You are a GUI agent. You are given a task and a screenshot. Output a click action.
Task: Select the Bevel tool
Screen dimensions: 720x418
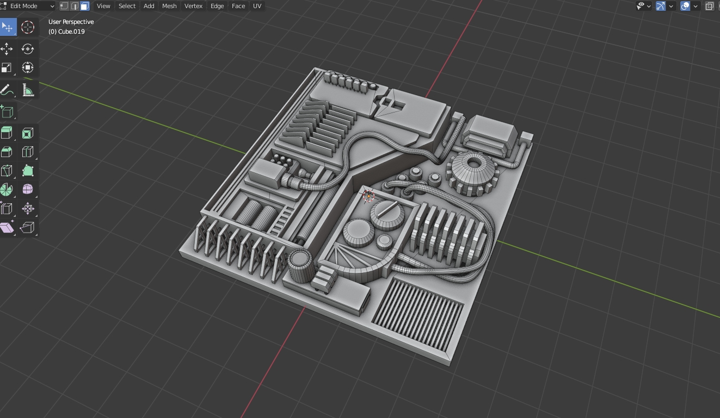coord(8,151)
